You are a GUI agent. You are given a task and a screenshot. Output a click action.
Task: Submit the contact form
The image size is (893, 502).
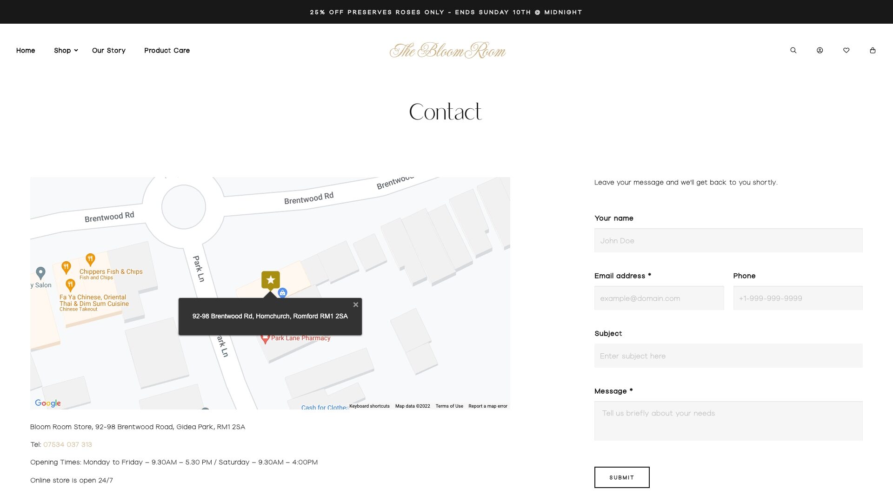(x=622, y=477)
